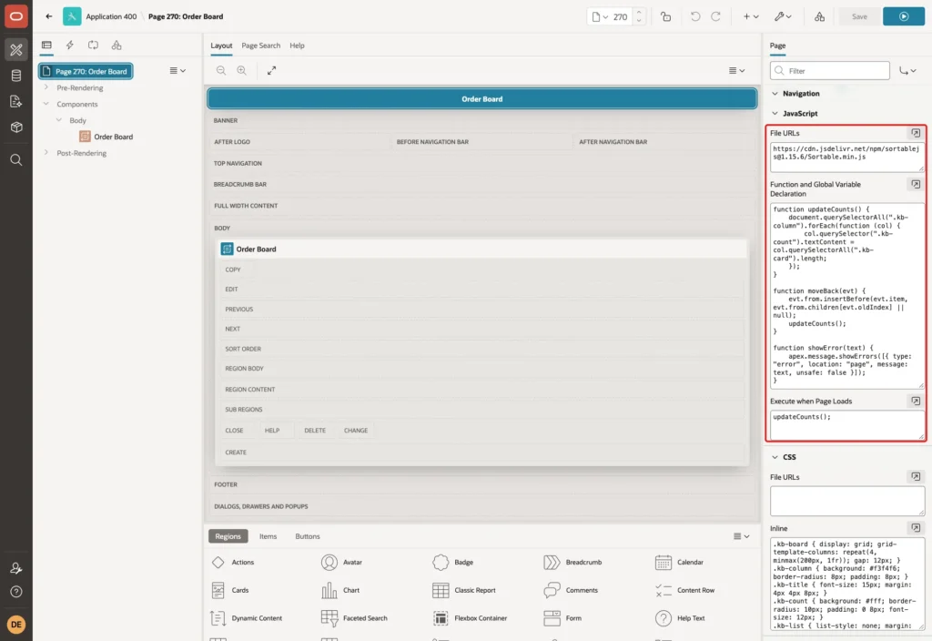The height and width of the screenshot is (641, 932).
Task: Redo the last change
Action: tap(715, 16)
